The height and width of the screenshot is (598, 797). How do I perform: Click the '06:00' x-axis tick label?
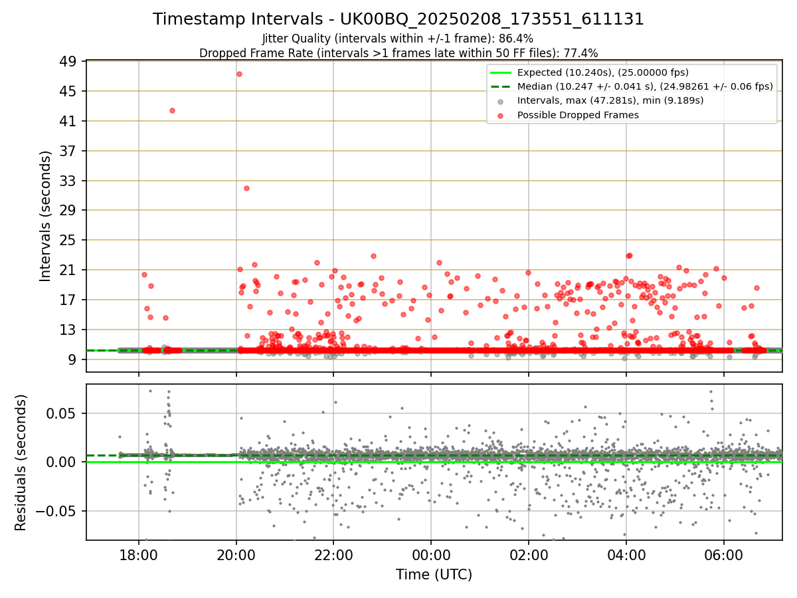coord(723,554)
